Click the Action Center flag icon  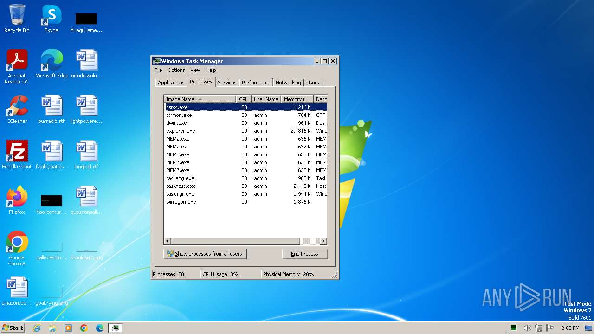coord(550,328)
